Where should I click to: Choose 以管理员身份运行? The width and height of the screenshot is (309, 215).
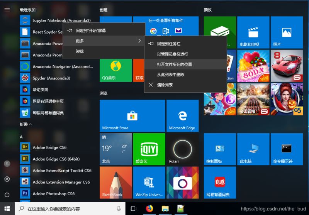[185, 54]
